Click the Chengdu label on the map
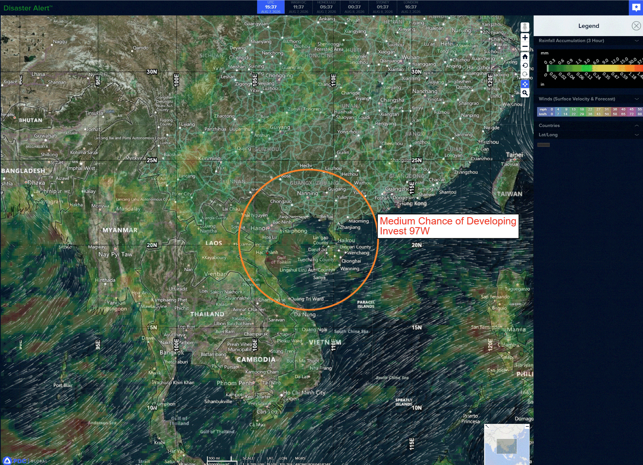This screenshot has height=465, width=643. point(240,57)
